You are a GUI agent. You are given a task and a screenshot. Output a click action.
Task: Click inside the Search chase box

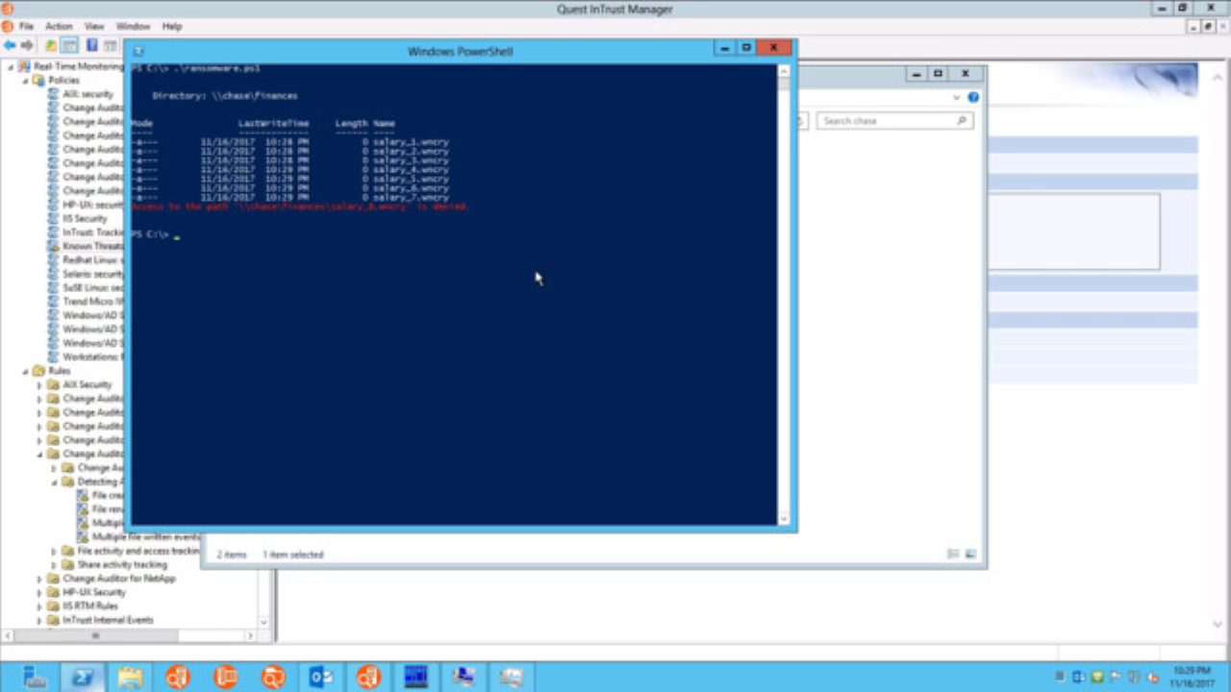point(894,119)
